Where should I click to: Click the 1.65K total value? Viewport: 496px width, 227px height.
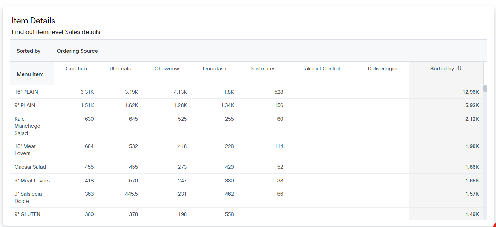coord(472,181)
